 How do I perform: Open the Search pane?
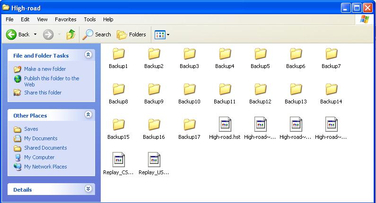click(x=97, y=34)
